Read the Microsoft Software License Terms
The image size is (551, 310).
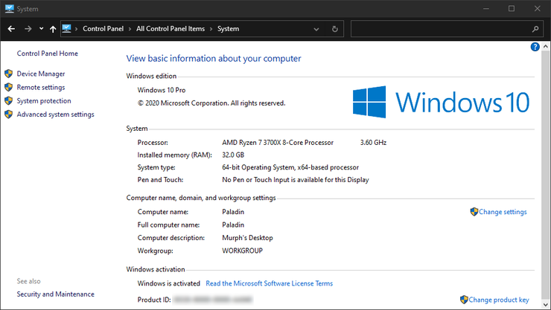270,283
